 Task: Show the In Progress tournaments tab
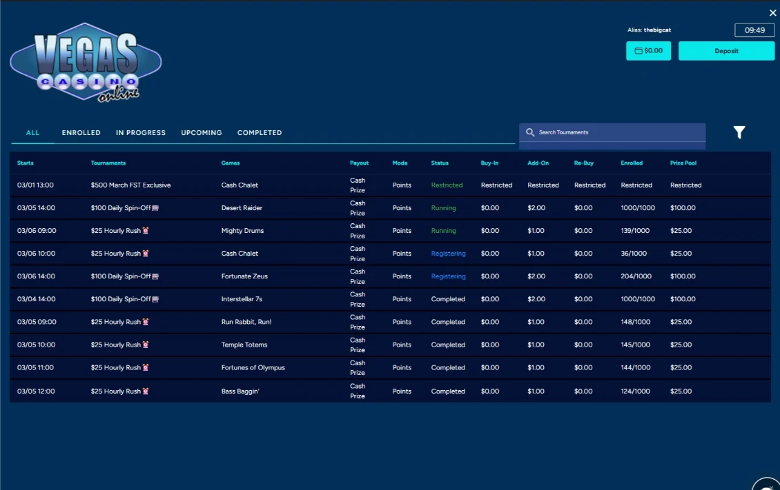tap(141, 133)
